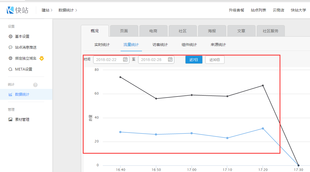
Task: Click the help question mark icon
Action: pyautogui.click(x=35, y=85)
